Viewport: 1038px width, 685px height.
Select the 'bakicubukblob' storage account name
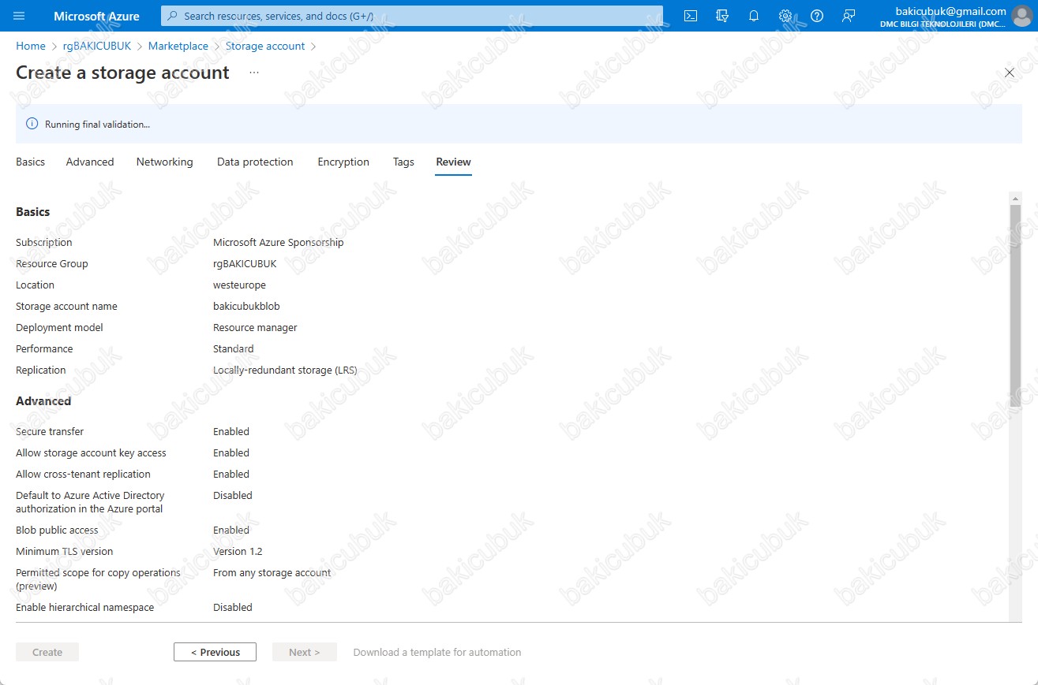pyautogui.click(x=246, y=307)
